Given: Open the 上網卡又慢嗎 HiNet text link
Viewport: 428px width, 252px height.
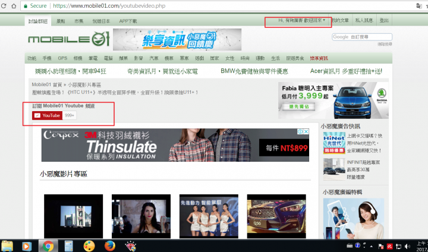Looking at the screenshot, I should click(x=364, y=143).
